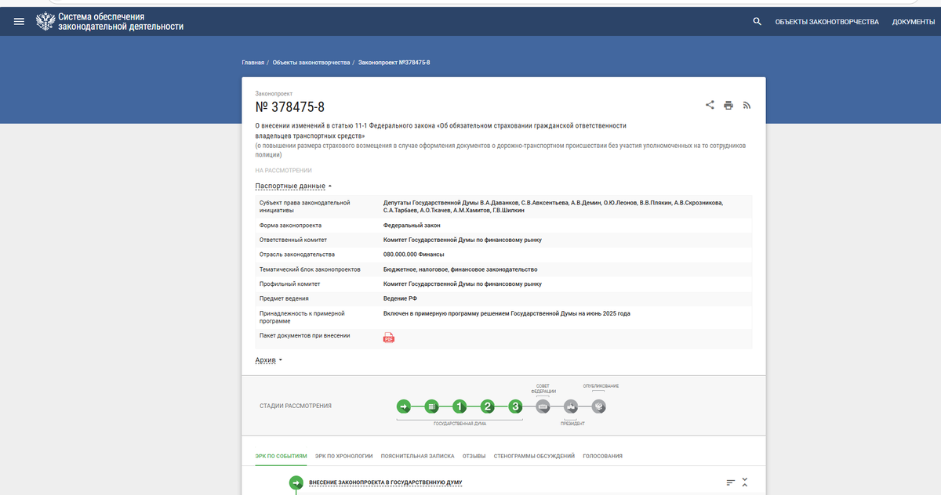Open the Отзывы tab
Viewport: 941px width, 495px height.
click(474, 456)
